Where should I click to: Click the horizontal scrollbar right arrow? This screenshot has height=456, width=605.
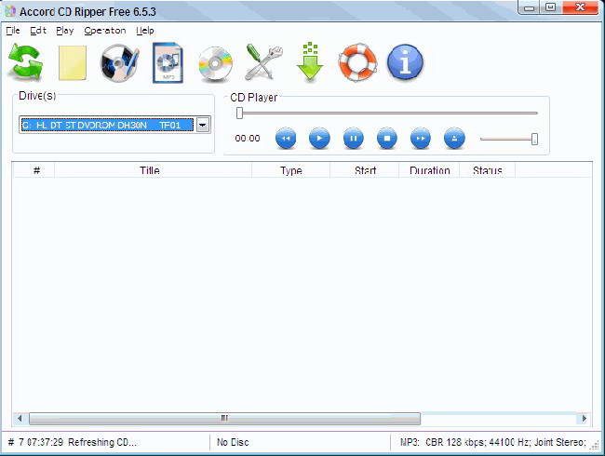[585, 418]
